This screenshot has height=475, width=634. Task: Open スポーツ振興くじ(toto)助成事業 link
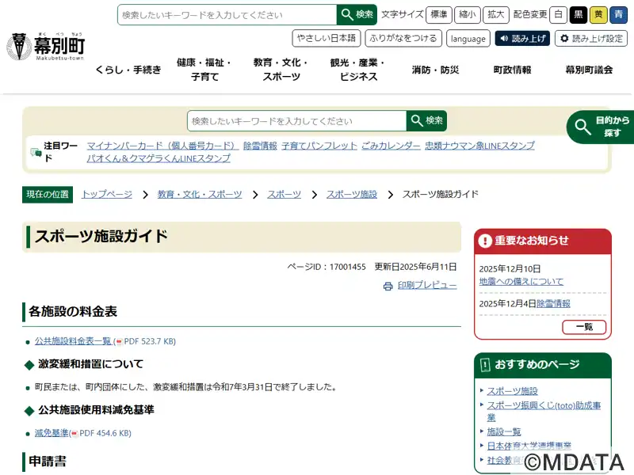tap(544, 411)
